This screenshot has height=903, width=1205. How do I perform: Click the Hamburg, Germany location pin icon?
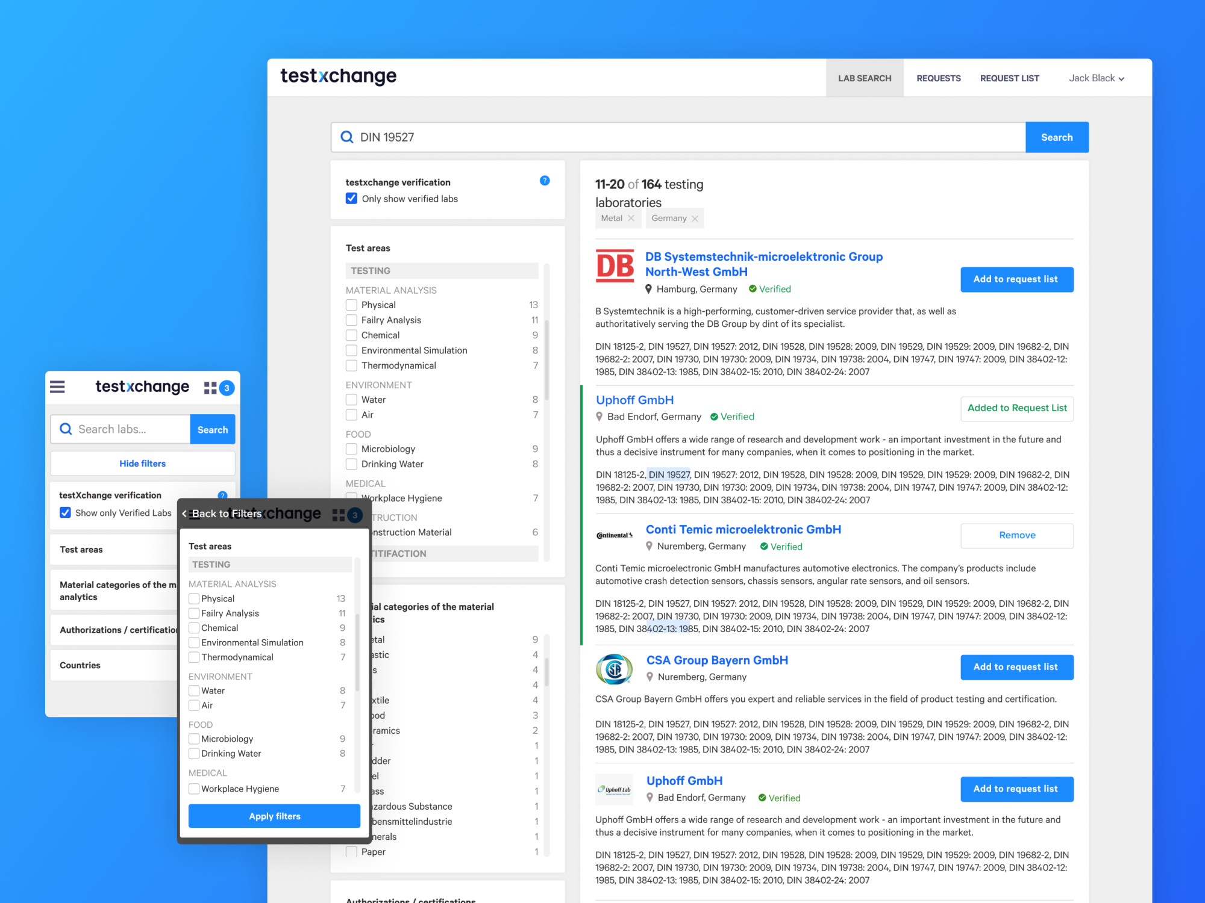pyautogui.click(x=648, y=289)
